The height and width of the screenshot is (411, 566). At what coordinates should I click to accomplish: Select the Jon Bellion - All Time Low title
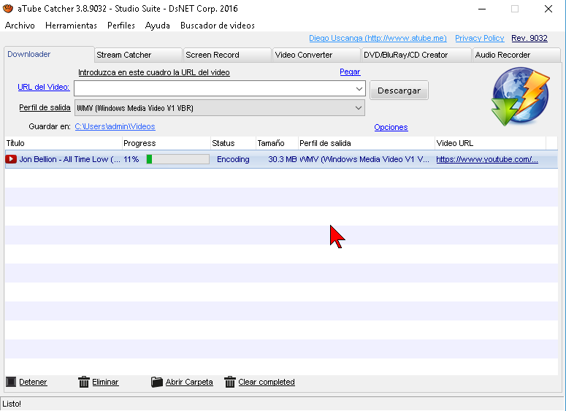pyautogui.click(x=69, y=159)
